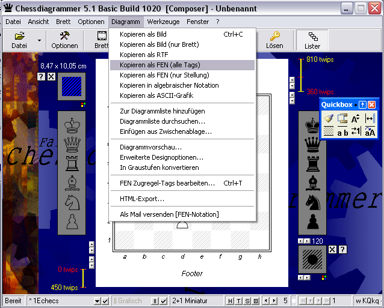Choose In Graustufen konvertieren

pyautogui.click(x=182, y=168)
